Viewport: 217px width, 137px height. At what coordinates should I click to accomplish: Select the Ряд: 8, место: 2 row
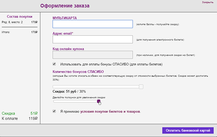tap(19, 22)
